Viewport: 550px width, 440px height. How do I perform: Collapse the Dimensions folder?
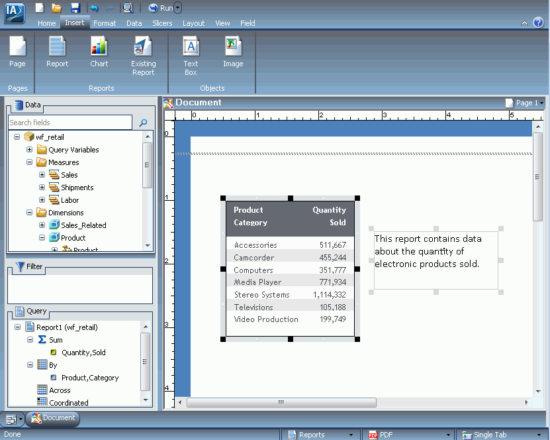30,213
